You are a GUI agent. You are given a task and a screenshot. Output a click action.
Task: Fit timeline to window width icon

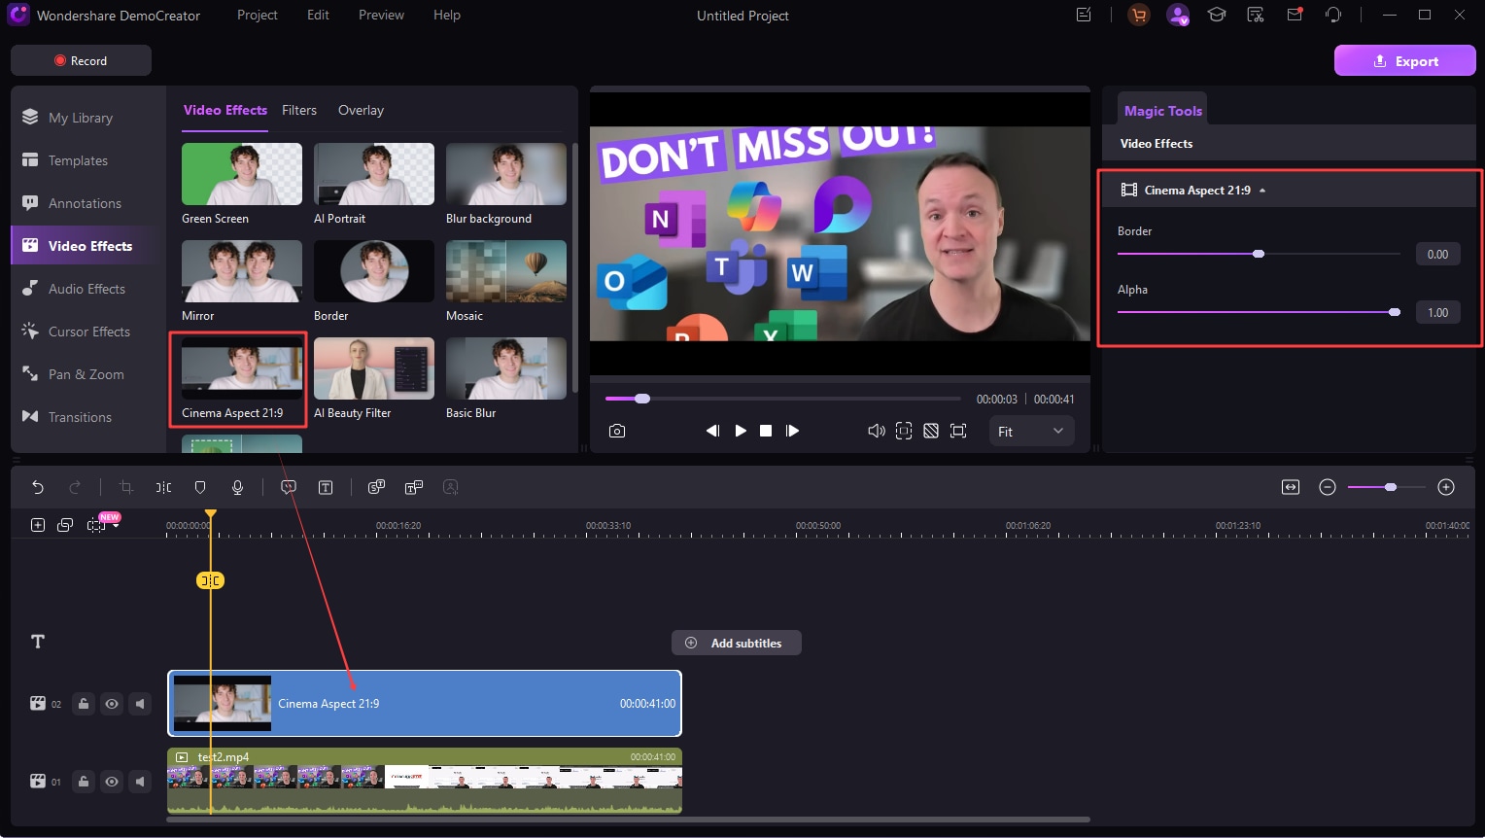pyautogui.click(x=1291, y=487)
